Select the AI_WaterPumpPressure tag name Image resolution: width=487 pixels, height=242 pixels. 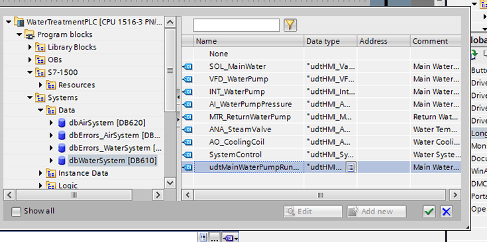point(250,104)
